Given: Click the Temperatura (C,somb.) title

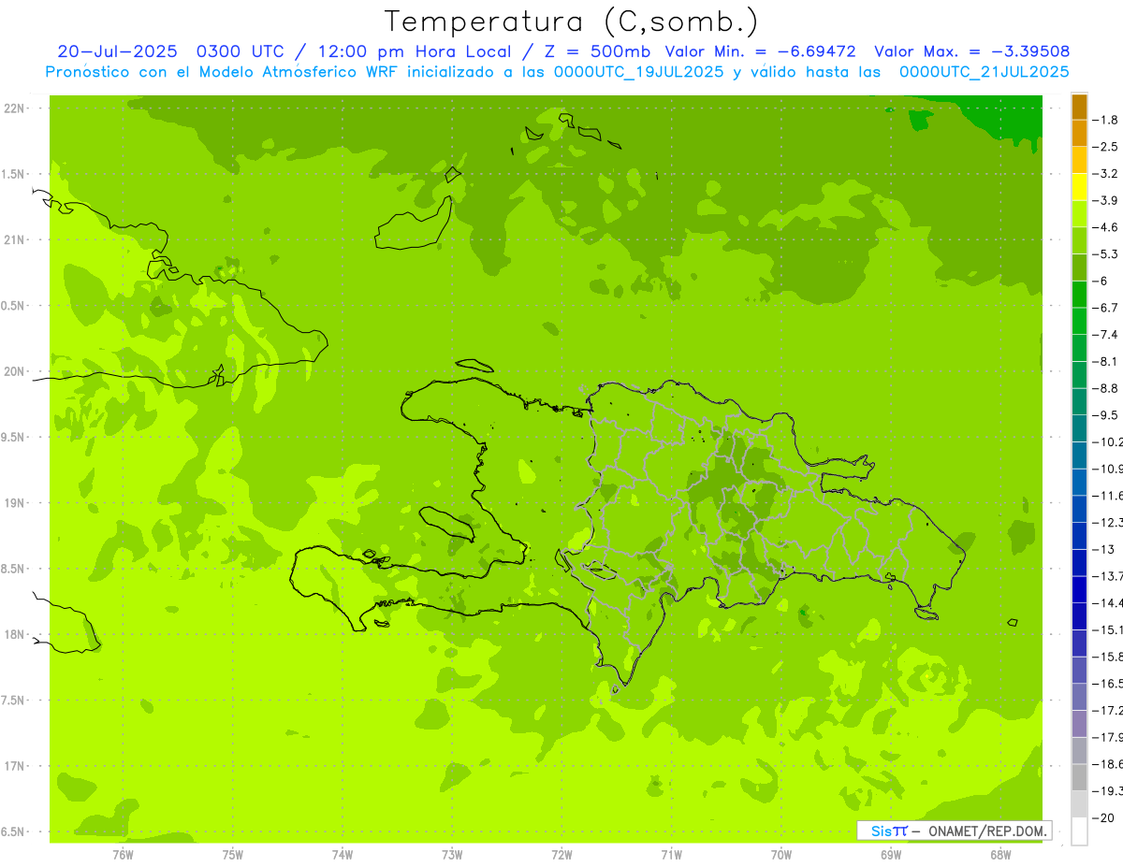Looking at the screenshot, I should pyautogui.click(x=572, y=22).
